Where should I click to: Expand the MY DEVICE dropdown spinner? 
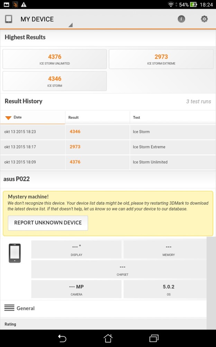point(70,25)
